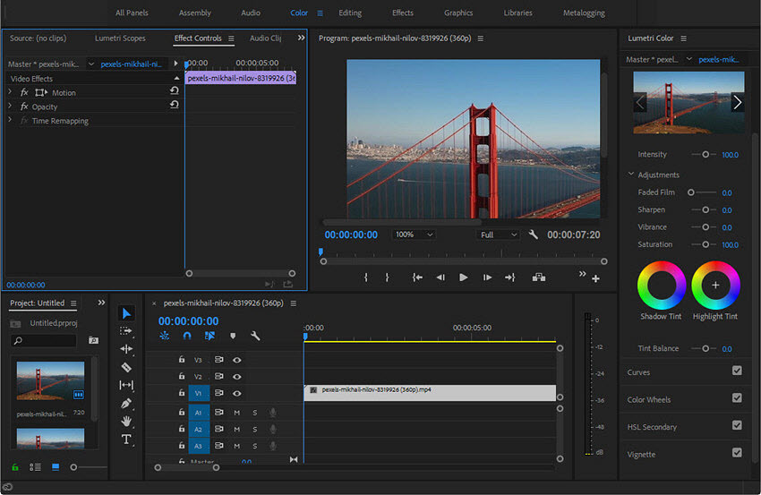761x495 pixels.
Task: Add Marker in timeline header
Action: [233, 336]
